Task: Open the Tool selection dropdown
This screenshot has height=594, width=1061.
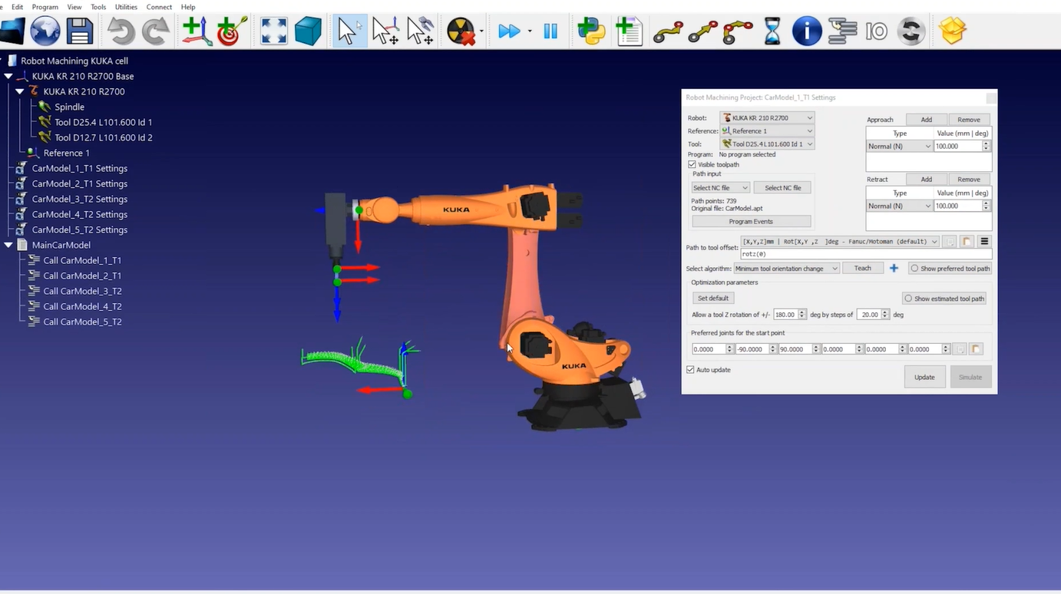Action: tap(767, 144)
